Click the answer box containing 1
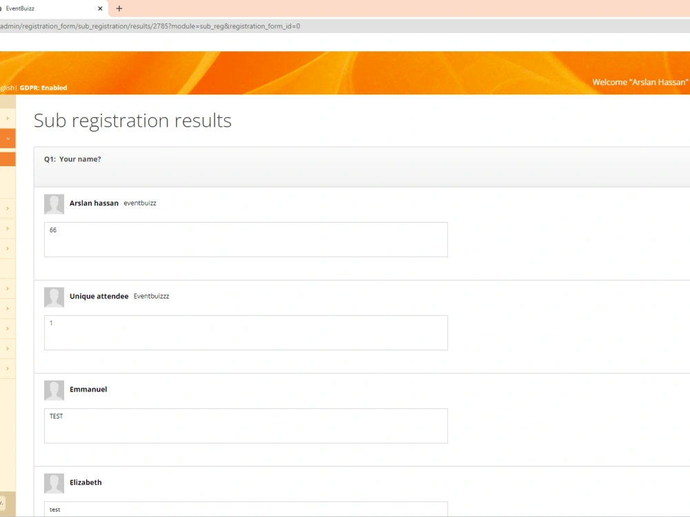 246,333
